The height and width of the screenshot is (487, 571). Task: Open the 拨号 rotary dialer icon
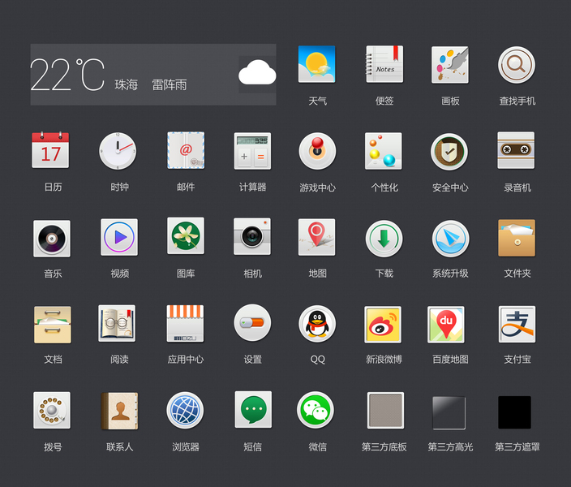click(52, 410)
